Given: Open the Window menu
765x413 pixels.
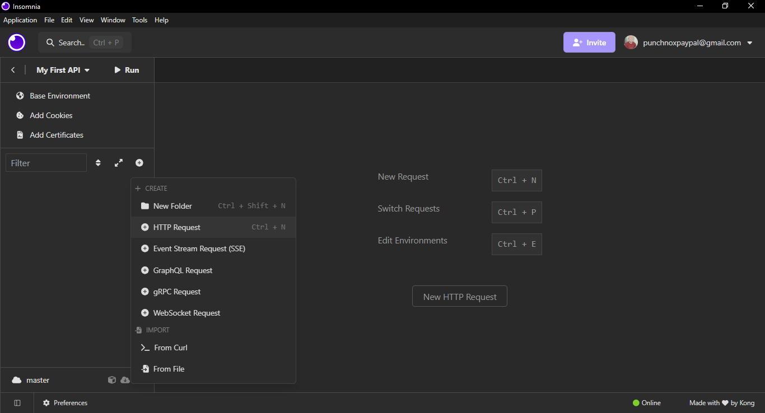Looking at the screenshot, I should [113, 20].
